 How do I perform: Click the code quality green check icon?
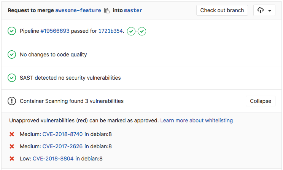point(12,55)
